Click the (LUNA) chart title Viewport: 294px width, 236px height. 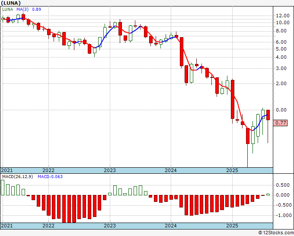click(11, 3)
